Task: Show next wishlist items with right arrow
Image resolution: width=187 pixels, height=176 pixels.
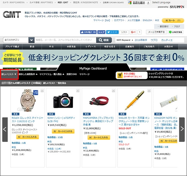Action: [182, 130]
